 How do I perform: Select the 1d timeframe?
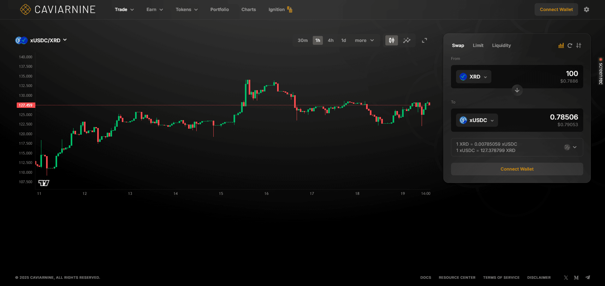[344, 40]
